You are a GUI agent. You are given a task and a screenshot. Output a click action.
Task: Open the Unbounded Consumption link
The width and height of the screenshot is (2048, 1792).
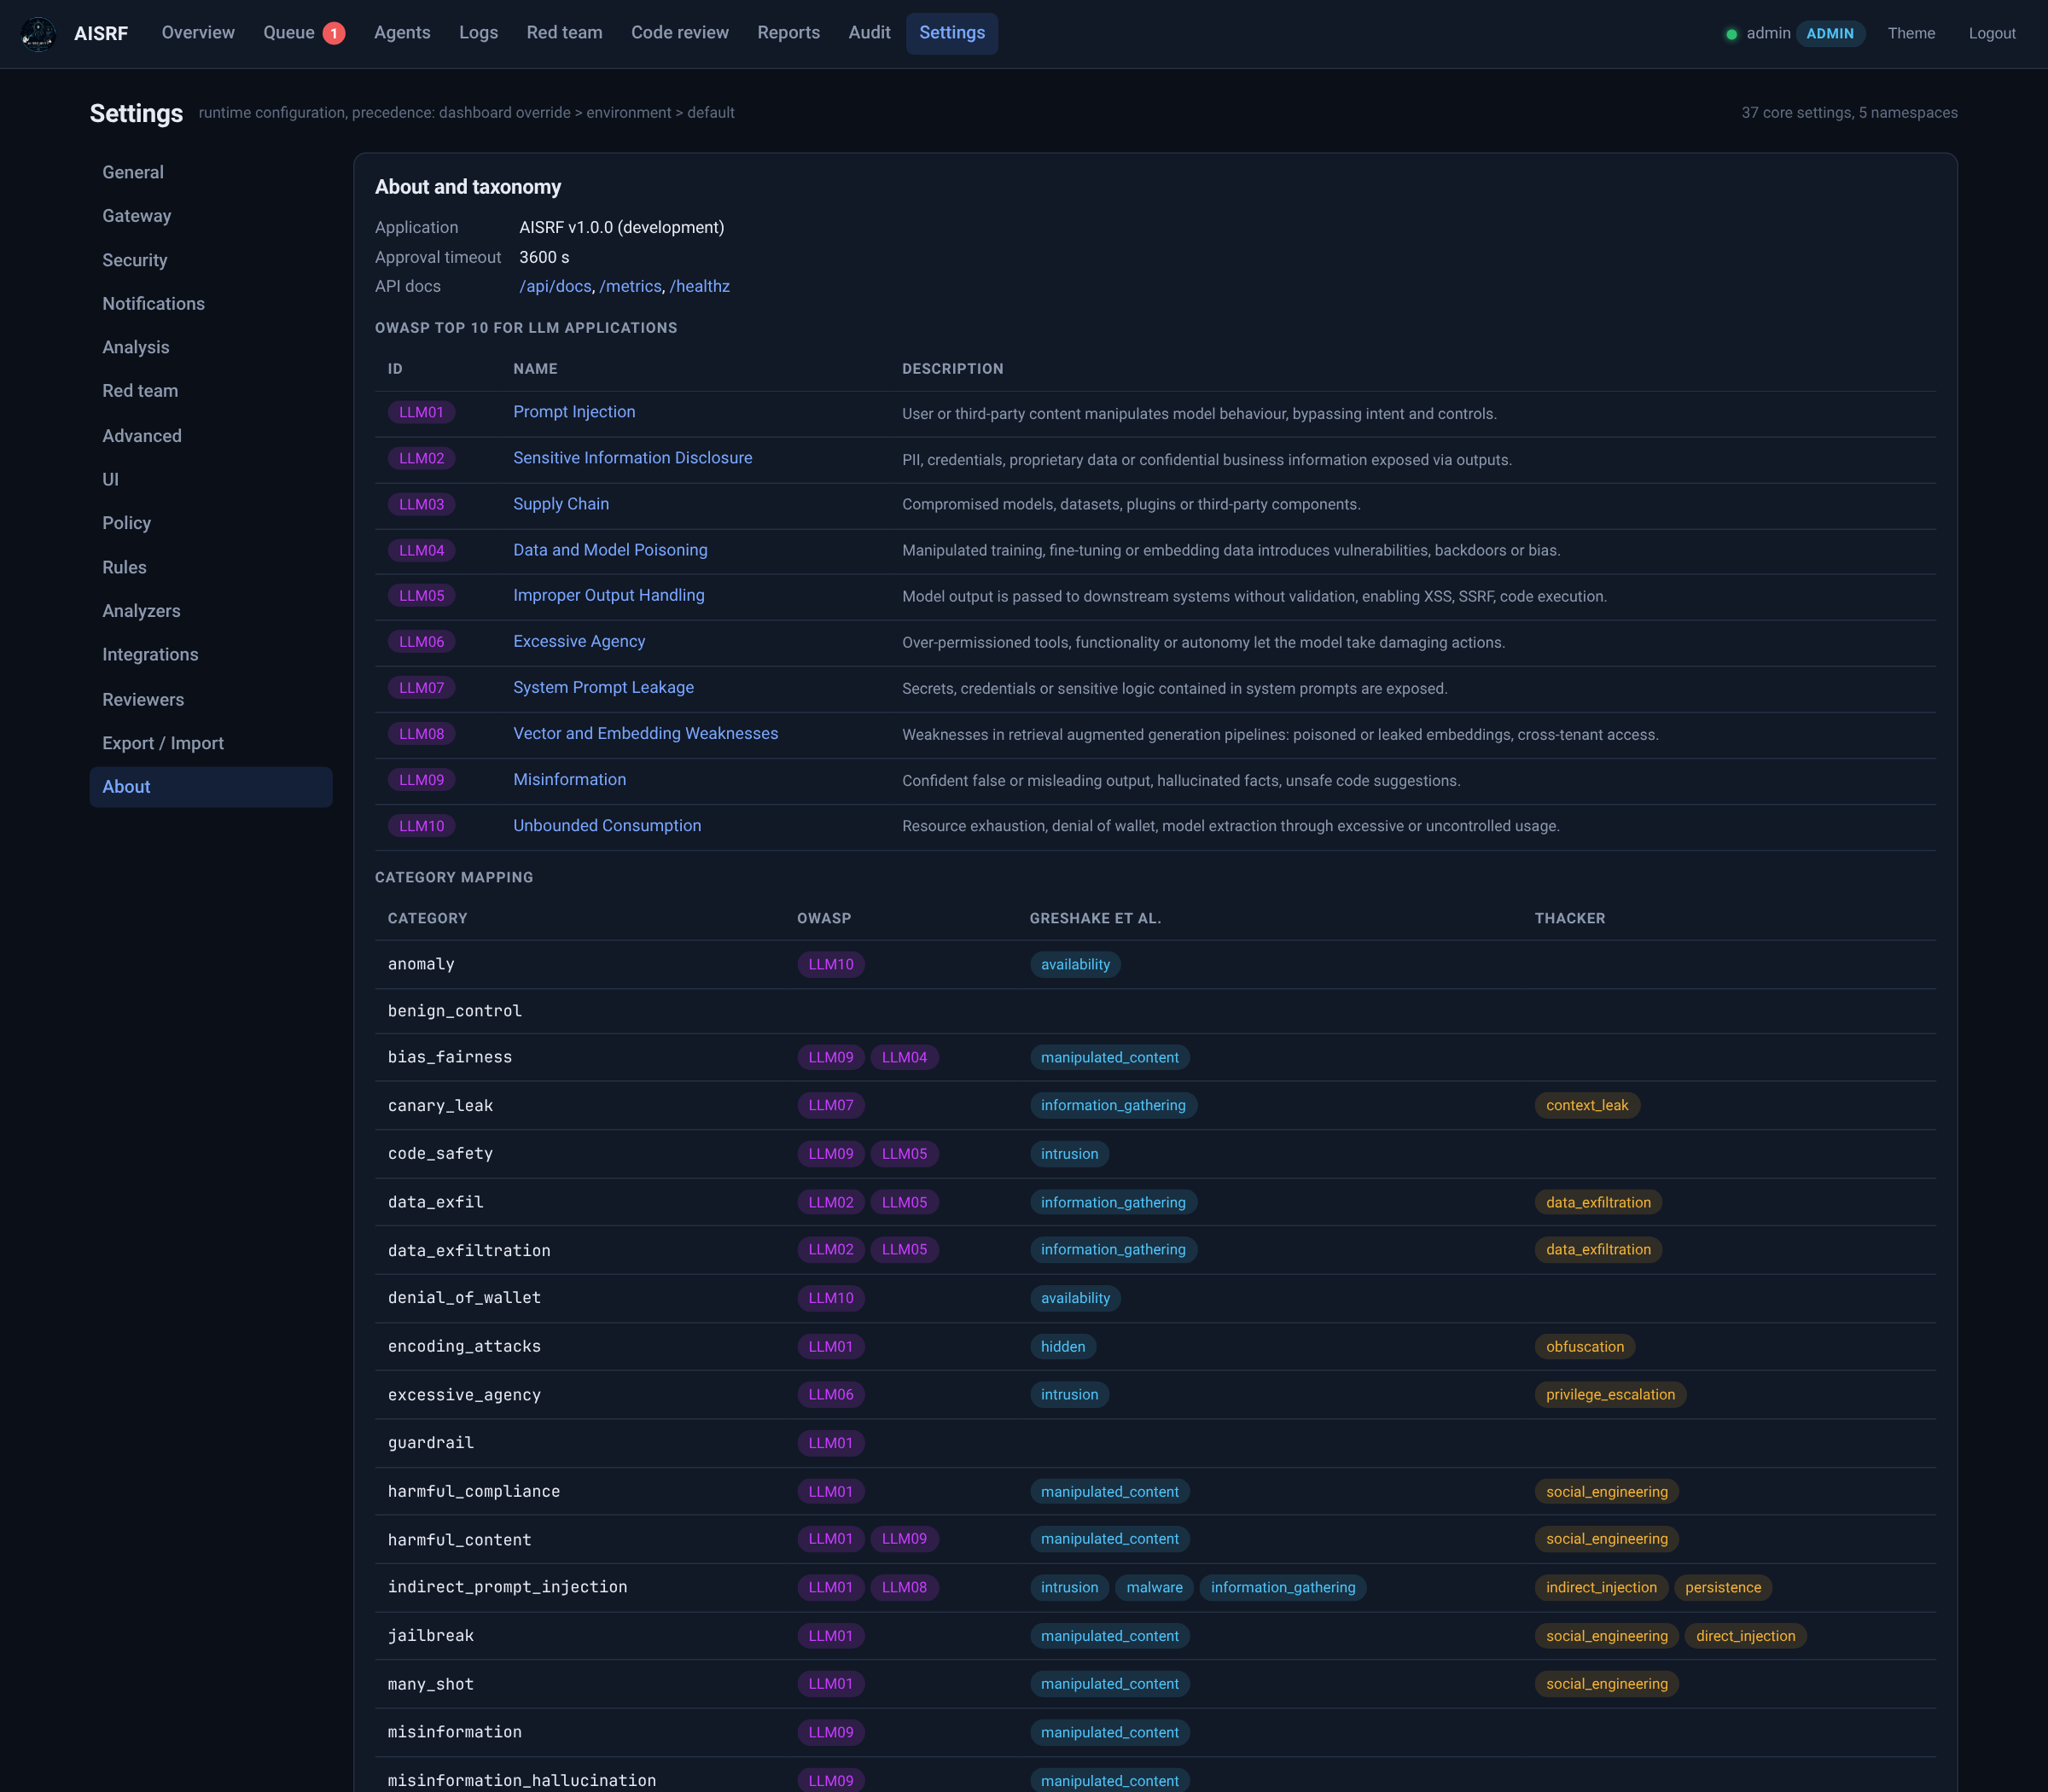pyautogui.click(x=607, y=826)
